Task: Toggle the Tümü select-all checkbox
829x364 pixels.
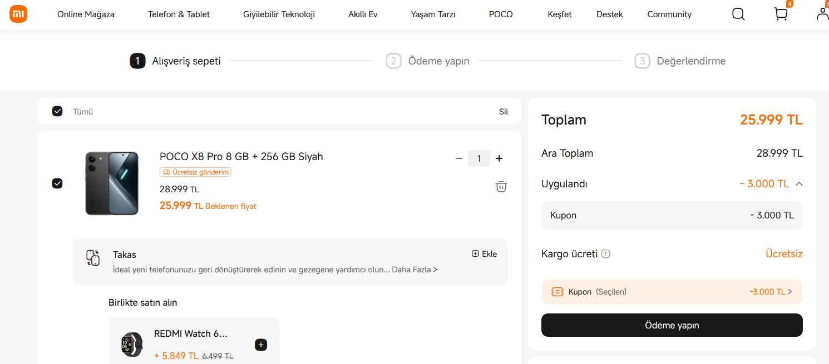Action: tap(57, 111)
